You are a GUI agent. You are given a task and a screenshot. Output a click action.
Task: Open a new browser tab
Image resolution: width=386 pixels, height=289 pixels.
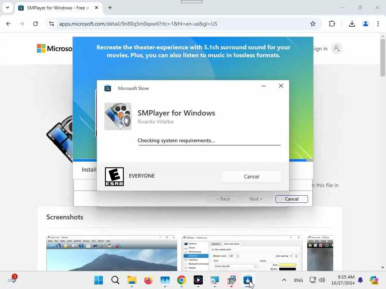(110, 8)
